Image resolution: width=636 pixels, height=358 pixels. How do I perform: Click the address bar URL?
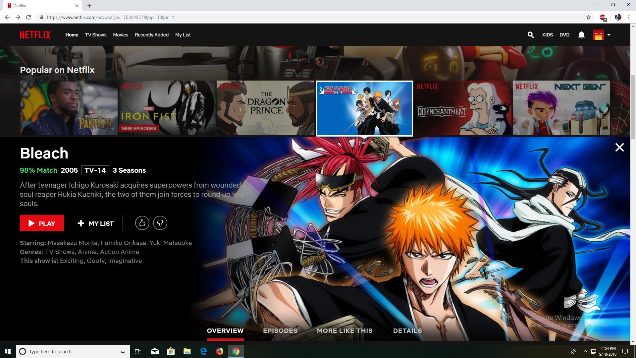click(x=110, y=17)
